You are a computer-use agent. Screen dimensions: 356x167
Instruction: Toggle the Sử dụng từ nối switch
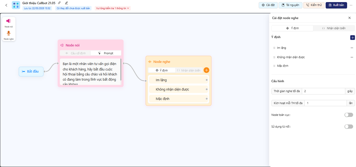point(349,127)
